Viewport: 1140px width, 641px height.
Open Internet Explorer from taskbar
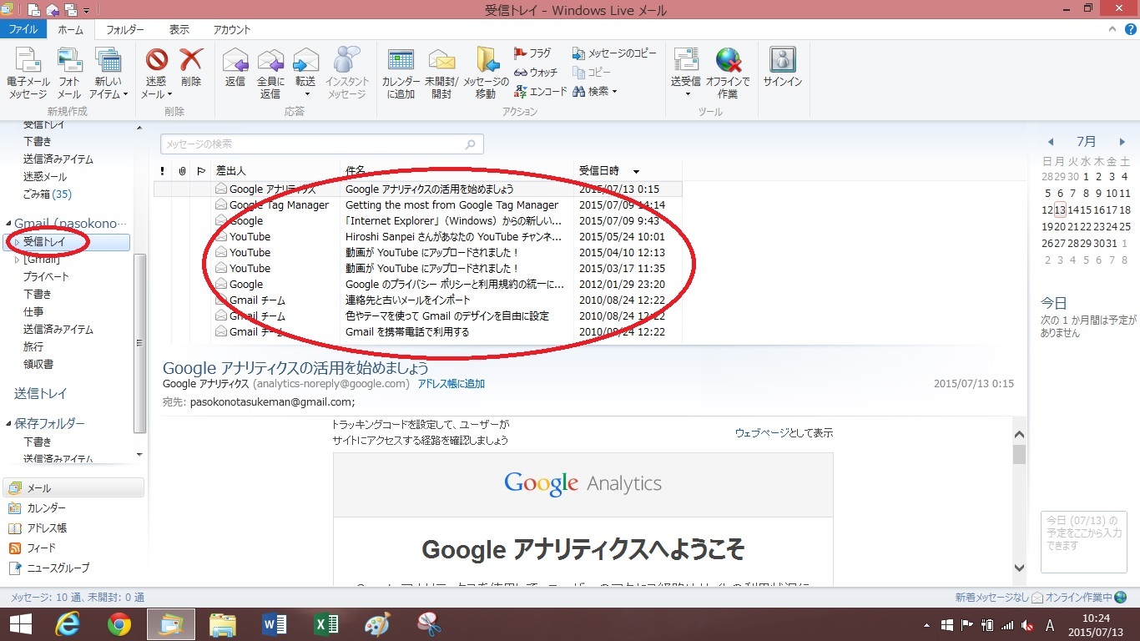(x=68, y=624)
